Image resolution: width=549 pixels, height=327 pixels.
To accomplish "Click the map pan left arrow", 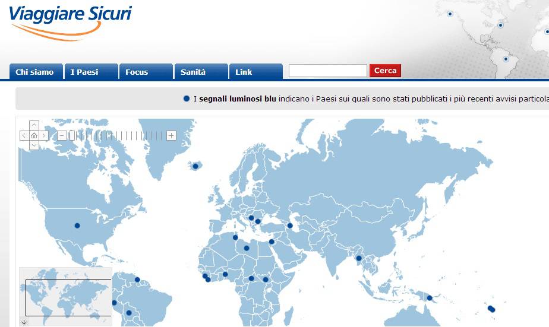I will pyautogui.click(x=24, y=135).
